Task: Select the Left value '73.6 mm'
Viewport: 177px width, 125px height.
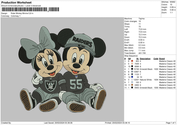Action: 142,29
